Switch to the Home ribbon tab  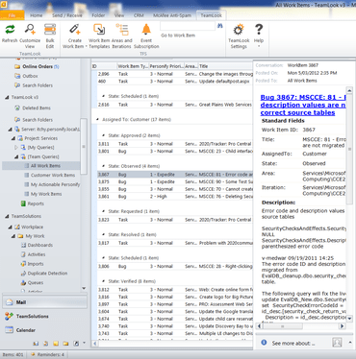pyautogui.click(x=36, y=15)
